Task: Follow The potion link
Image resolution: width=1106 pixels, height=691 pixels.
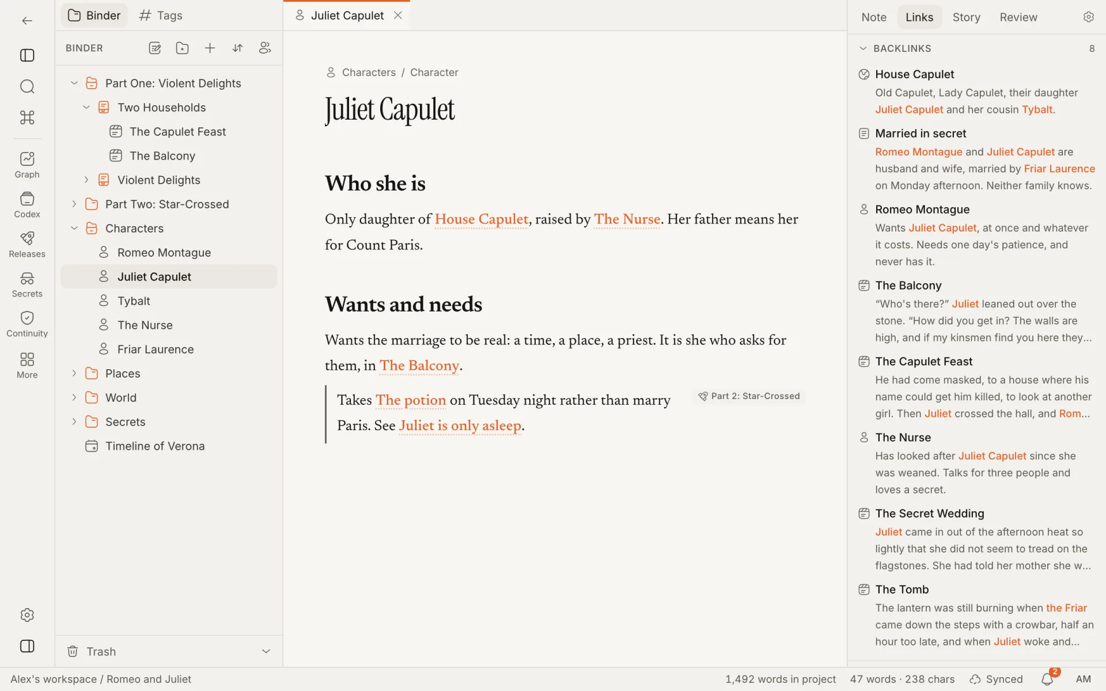Action: (x=410, y=400)
